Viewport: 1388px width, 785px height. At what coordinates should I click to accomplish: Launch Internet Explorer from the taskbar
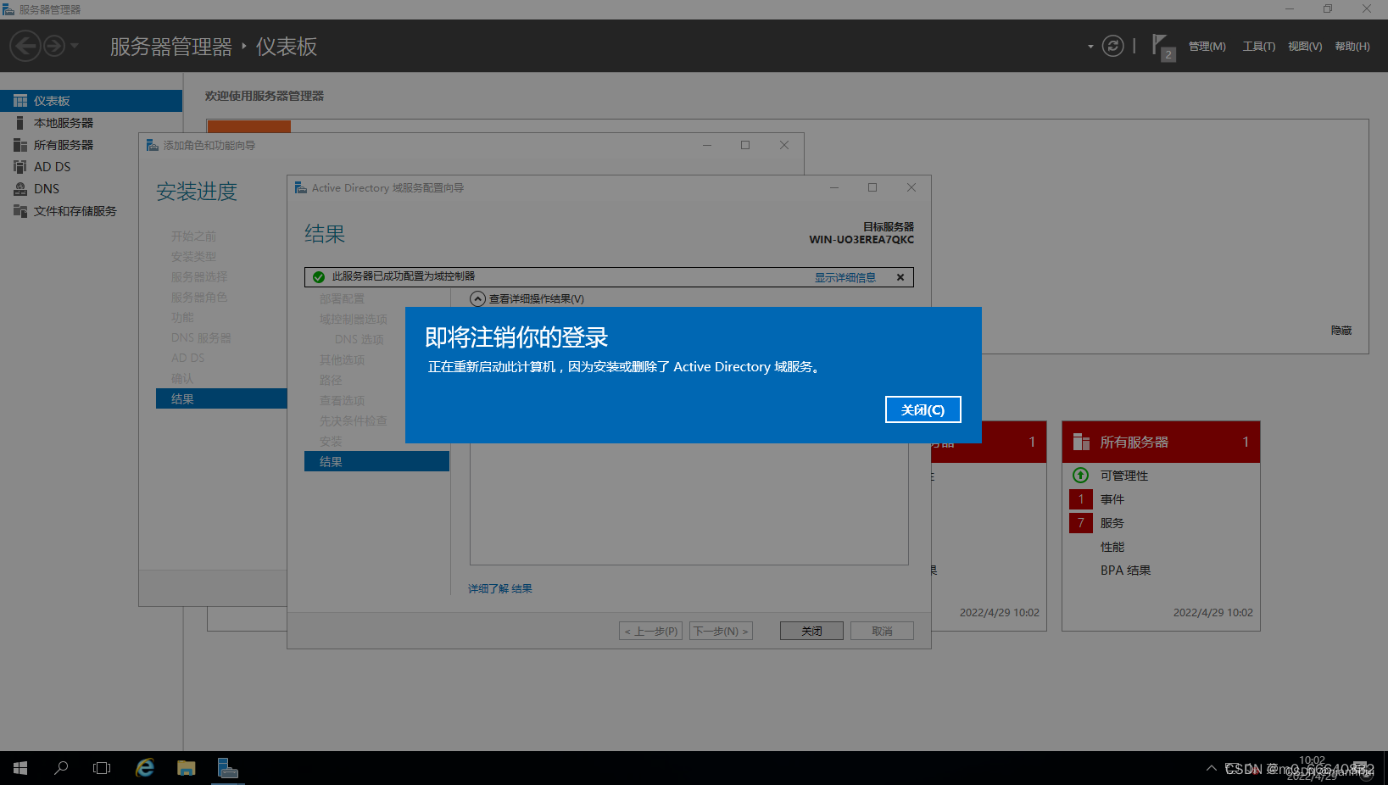pos(145,768)
